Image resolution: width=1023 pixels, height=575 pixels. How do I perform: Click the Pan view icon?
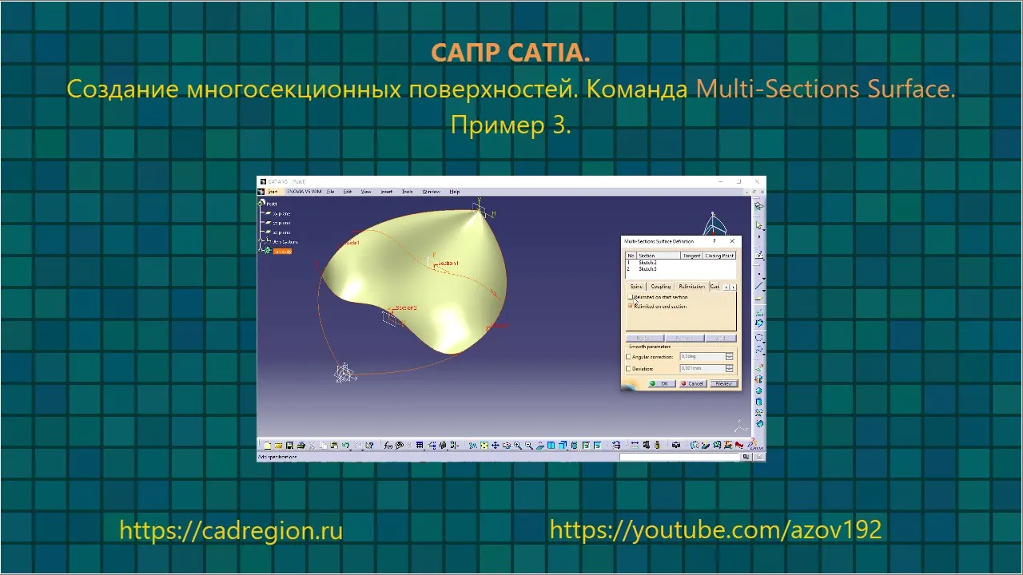(x=495, y=446)
